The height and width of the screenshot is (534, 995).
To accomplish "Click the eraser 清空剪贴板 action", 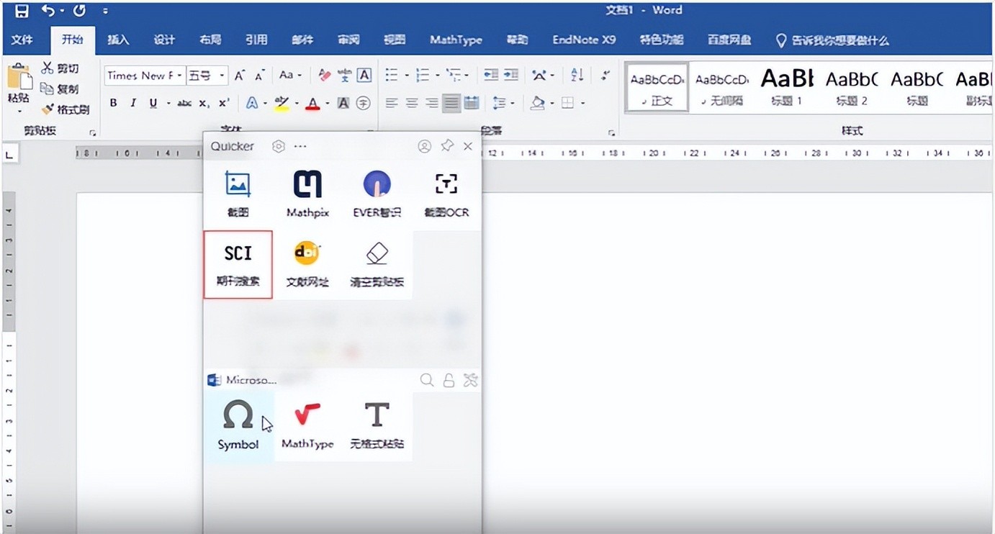I will [x=377, y=263].
